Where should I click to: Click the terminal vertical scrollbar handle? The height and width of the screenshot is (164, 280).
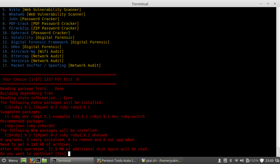point(278,151)
